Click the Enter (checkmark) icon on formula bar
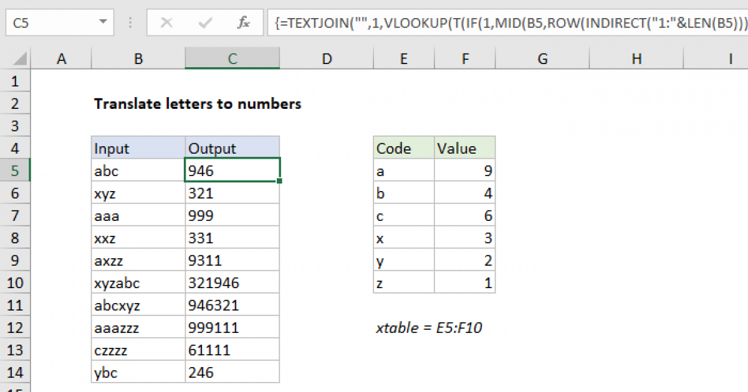This screenshot has width=748, height=392. tap(204, 23)
